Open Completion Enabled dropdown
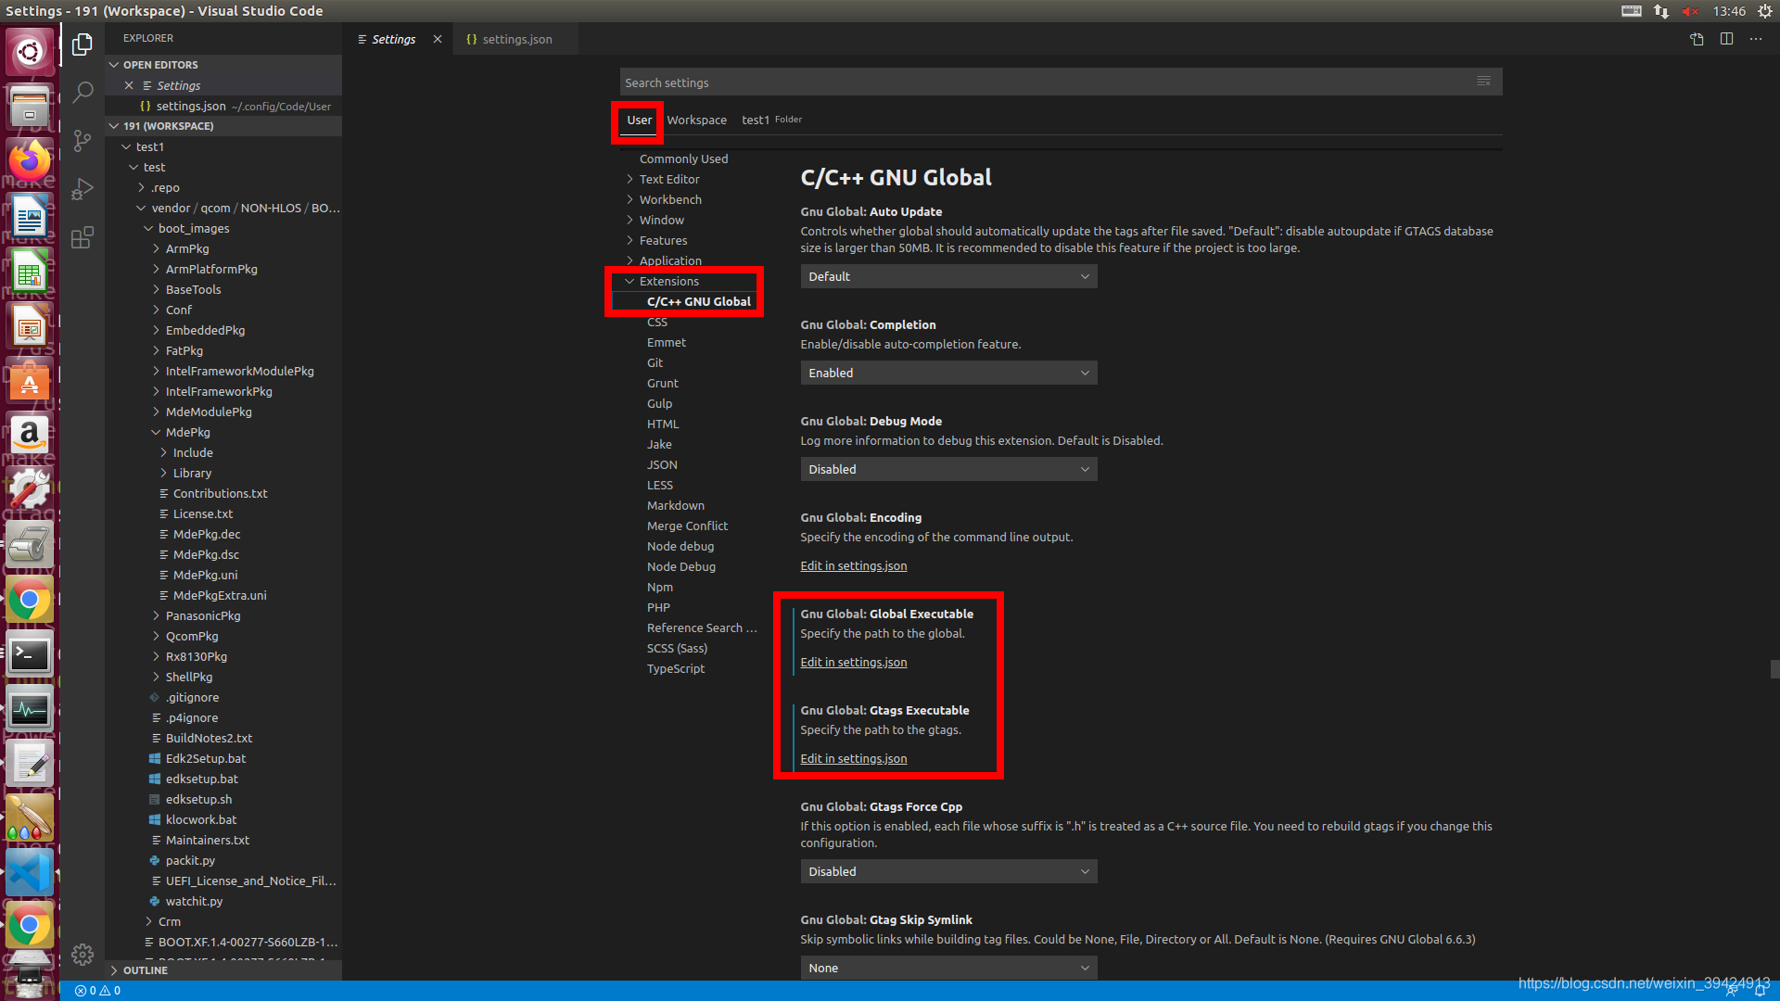The width and height of the screenshot is (1780, 1001). 948,373
